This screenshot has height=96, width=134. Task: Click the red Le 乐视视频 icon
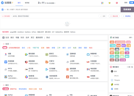tap(88, 62)
